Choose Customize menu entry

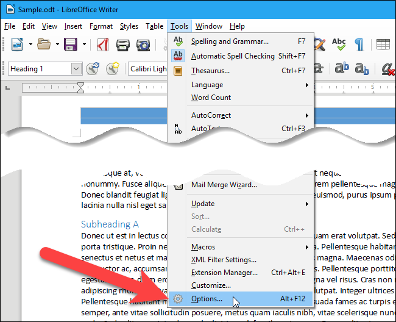click(241, 285)
